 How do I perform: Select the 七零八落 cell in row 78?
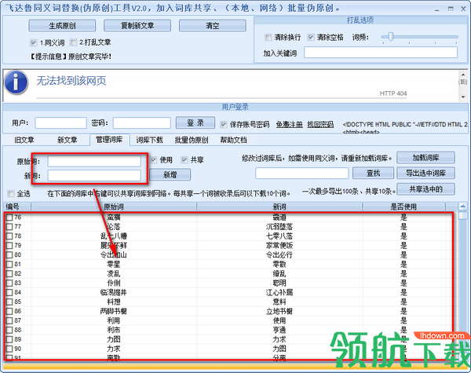click(x=279, y=236)
